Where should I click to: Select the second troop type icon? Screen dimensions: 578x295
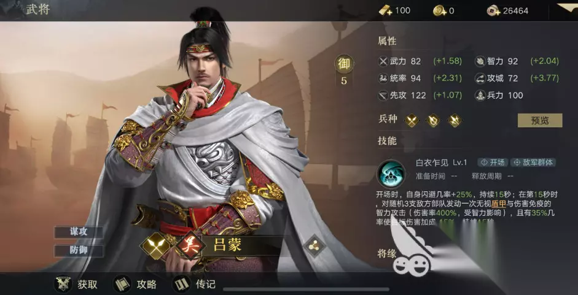tap(433, 120)
